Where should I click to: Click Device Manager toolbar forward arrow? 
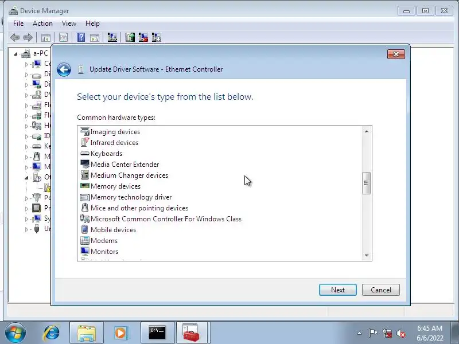click(x=28, y=37)
